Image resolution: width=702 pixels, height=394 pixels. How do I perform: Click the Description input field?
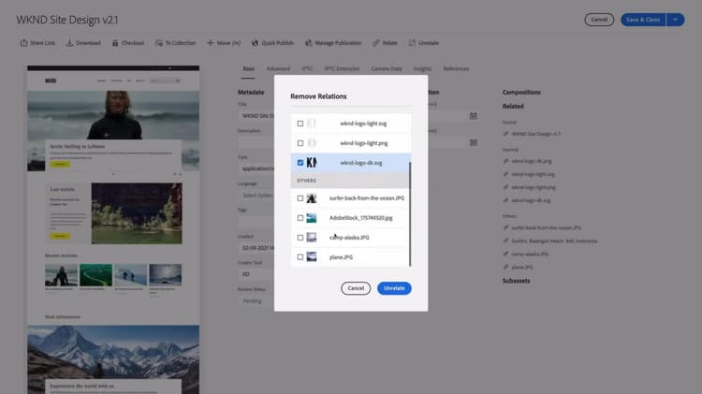click(x=256, y=142)
